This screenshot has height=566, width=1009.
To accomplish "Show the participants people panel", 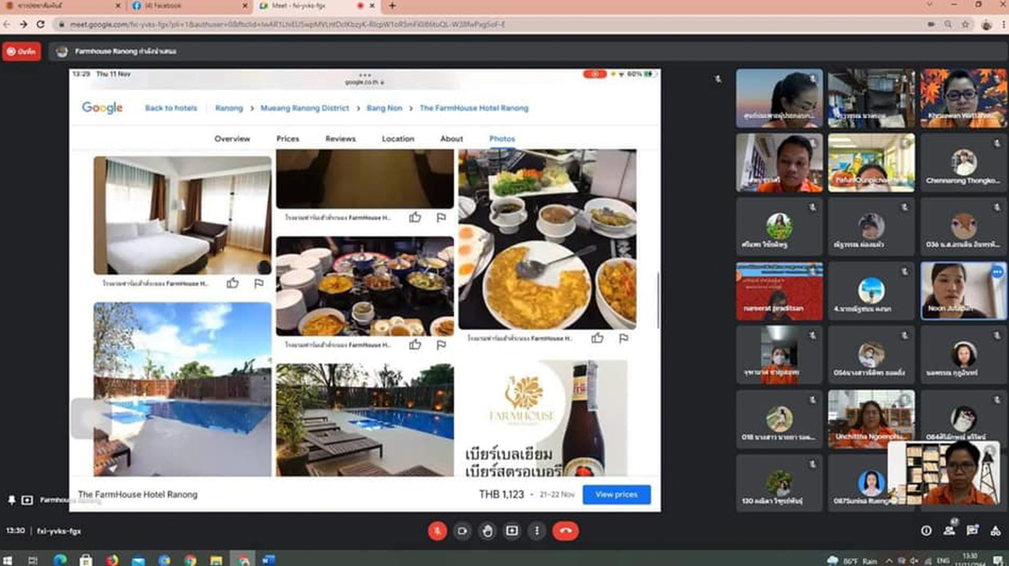I will click(x=949, y=531).
